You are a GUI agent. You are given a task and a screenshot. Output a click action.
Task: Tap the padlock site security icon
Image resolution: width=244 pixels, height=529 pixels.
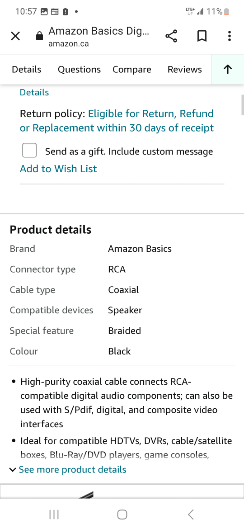coord(39,36)
